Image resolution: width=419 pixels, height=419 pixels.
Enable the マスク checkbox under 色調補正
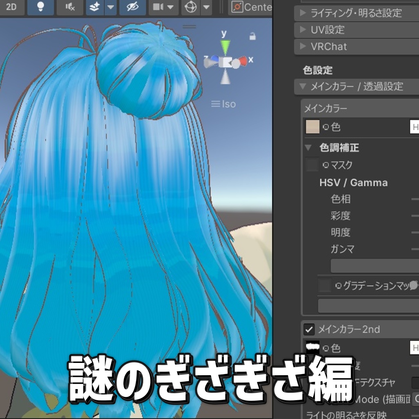311,165
